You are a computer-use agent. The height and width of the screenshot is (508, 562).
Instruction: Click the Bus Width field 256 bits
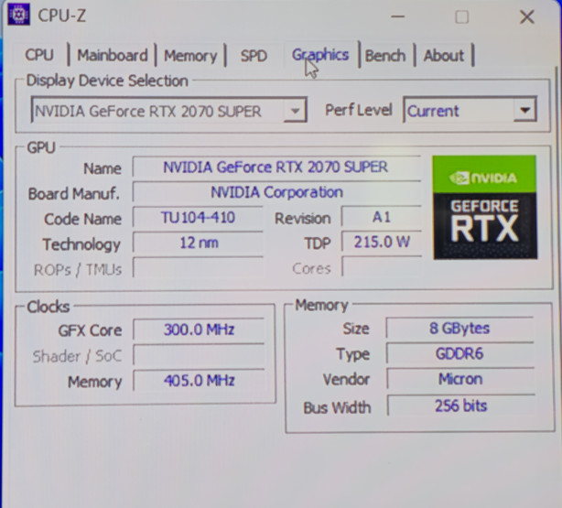click(x=459, y=405)
